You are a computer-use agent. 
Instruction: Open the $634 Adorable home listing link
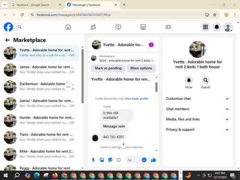[x=123, y=59]
